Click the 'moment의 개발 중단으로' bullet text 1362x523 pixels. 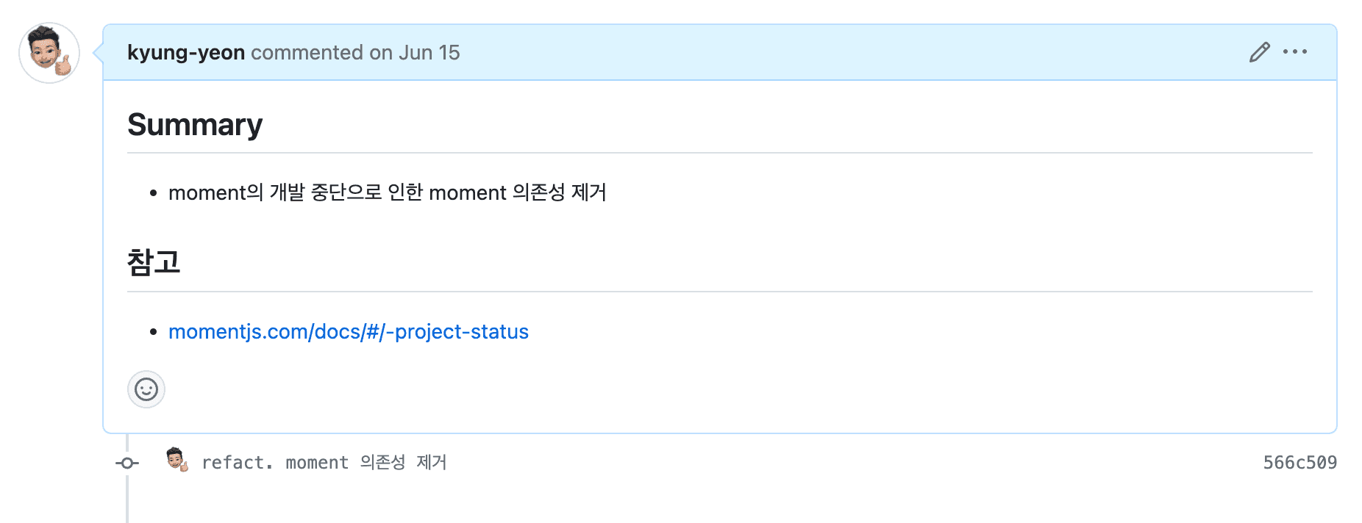pos(387,192)
